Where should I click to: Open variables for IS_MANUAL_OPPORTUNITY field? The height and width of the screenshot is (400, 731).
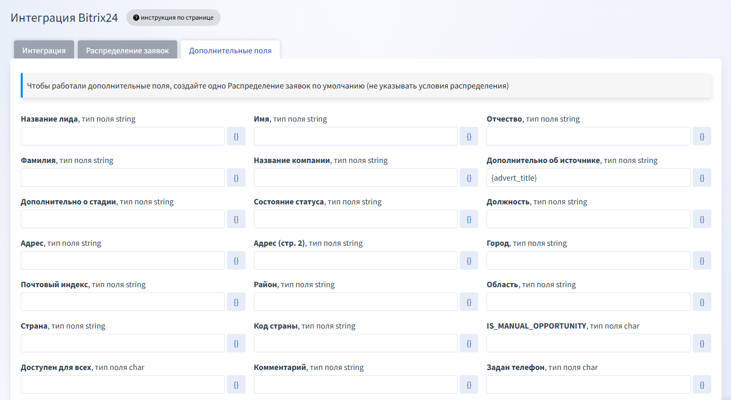702,343
